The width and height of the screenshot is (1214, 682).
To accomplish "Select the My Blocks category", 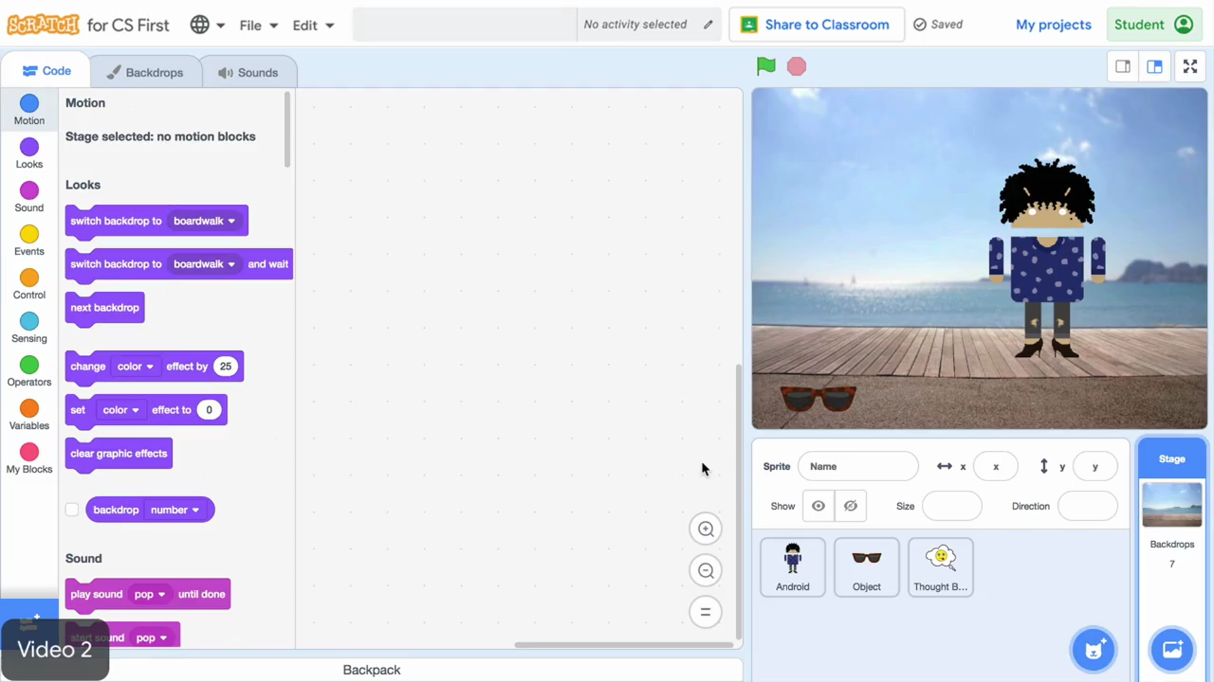I will pyautogui.click(x=29, y=458).
